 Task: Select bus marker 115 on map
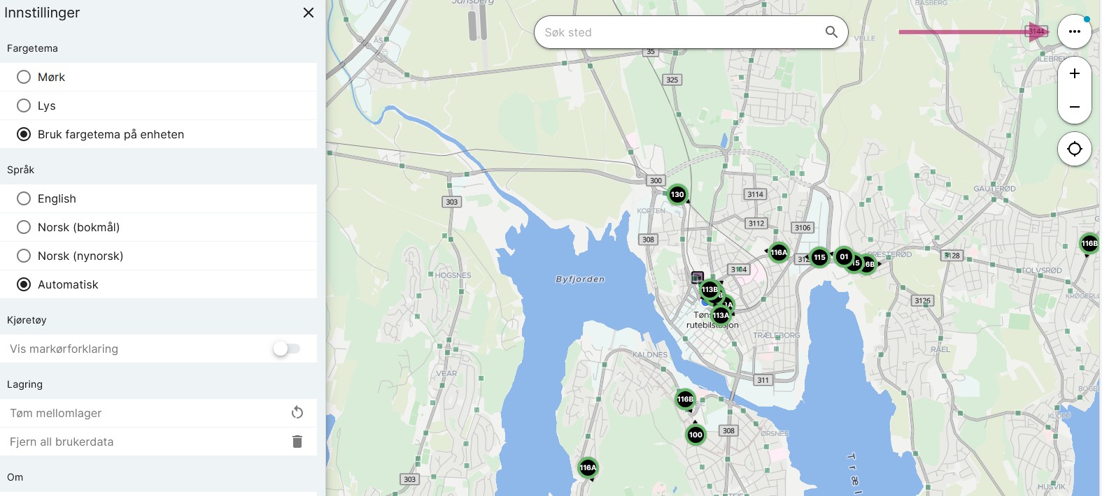(x=819, y=257)
